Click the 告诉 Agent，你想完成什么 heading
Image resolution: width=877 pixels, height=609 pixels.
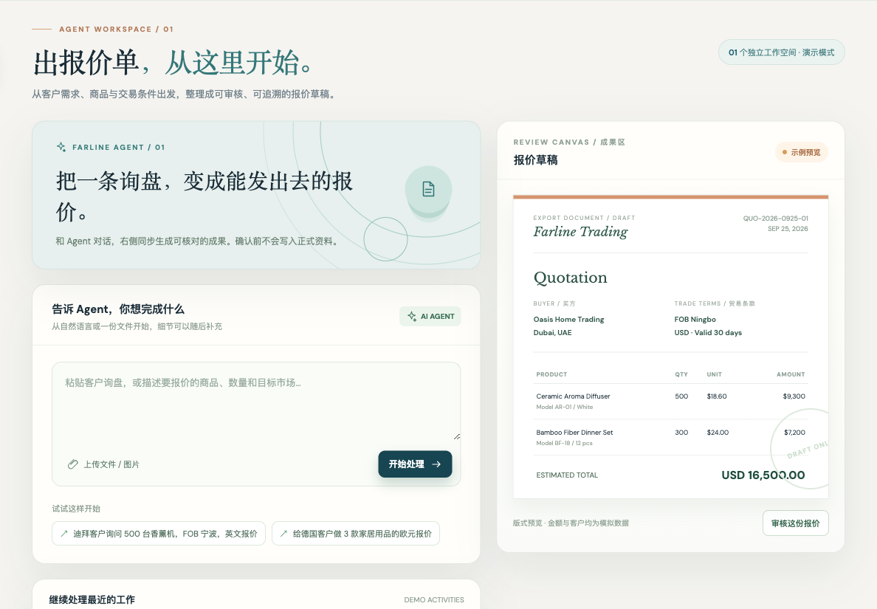point(118,309)
